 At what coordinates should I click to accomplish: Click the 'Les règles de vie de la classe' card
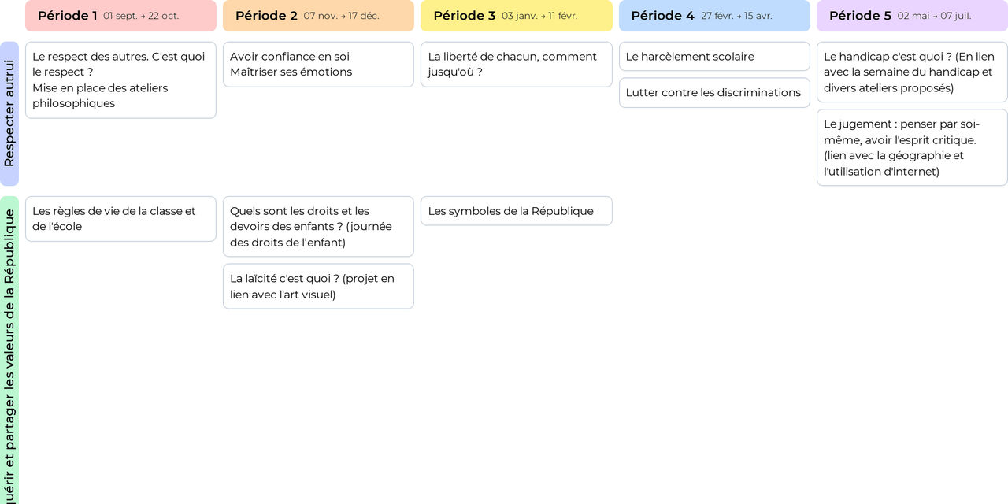120,219
